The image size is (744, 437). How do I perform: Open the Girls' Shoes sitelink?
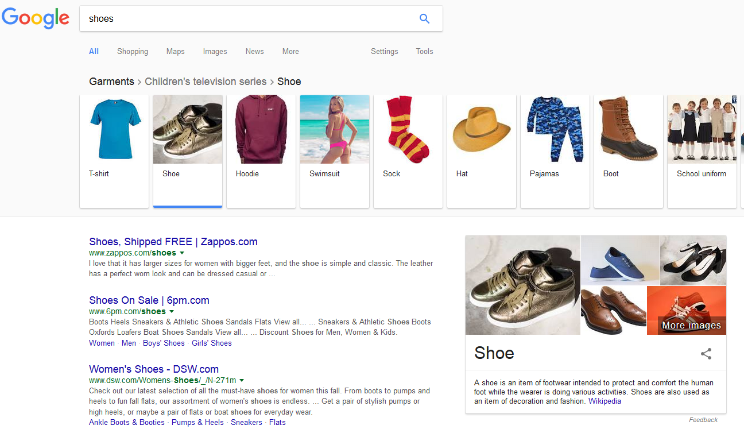tap(211, 343)
